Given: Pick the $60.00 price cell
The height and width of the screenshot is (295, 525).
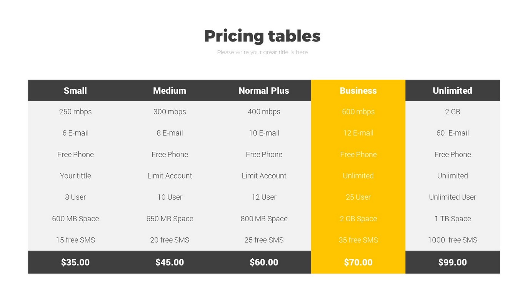Looking at the screenshot, I should click(x=264, y=262).
